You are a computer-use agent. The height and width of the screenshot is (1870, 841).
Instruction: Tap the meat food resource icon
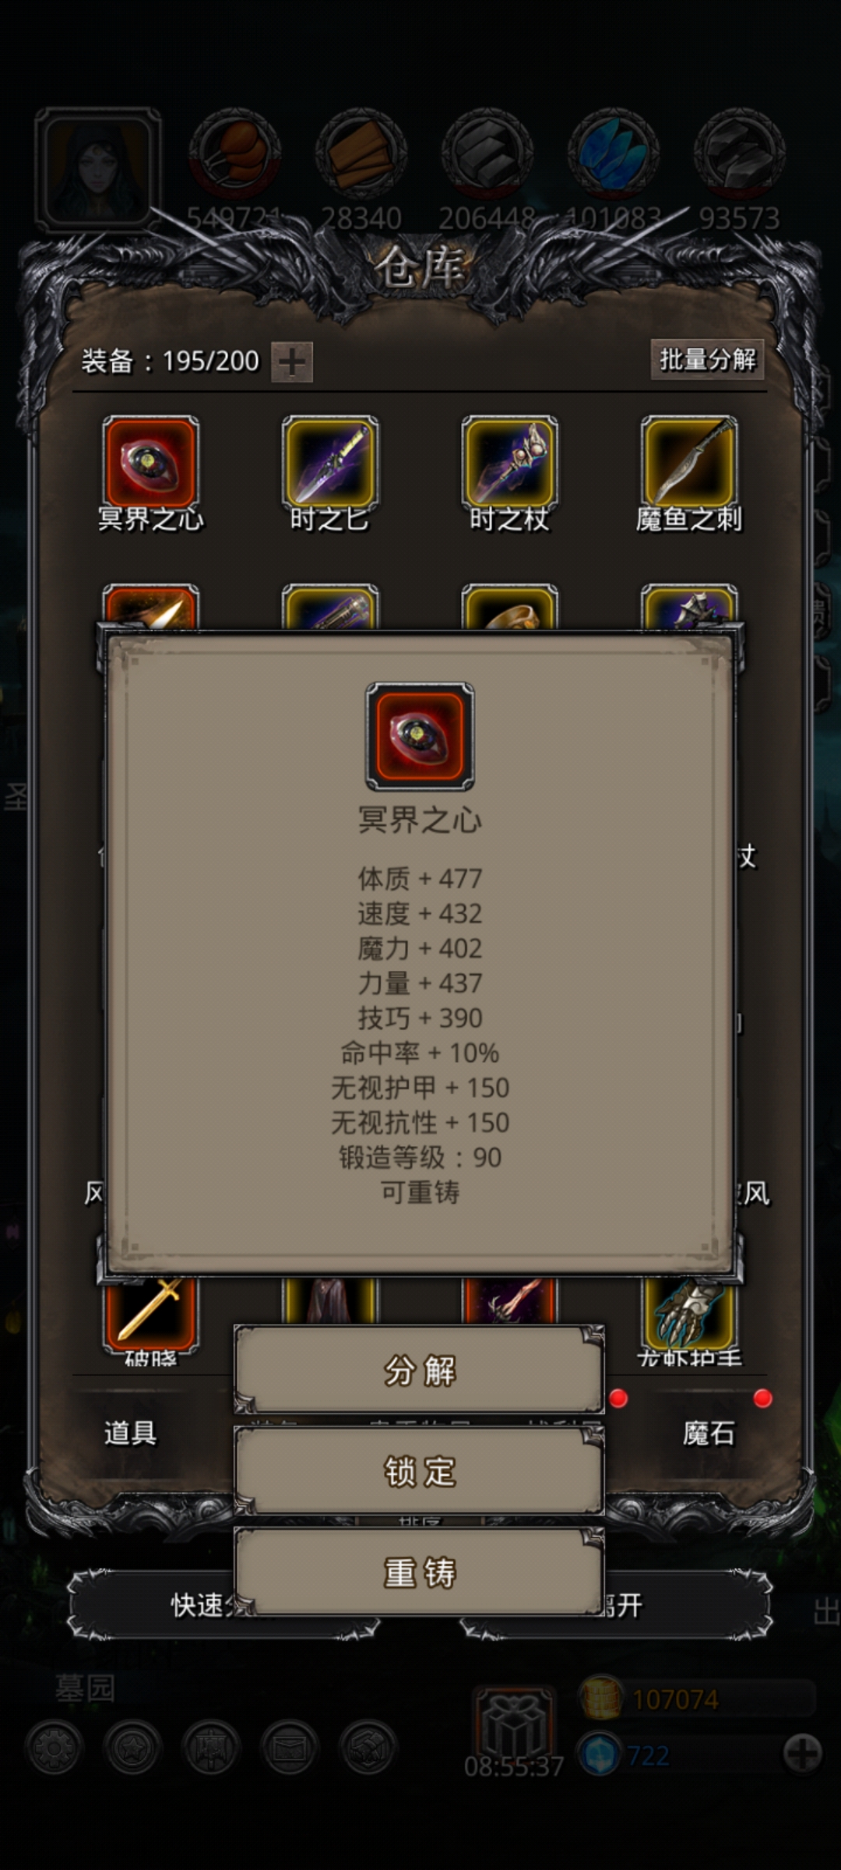[x=234, y=153]
